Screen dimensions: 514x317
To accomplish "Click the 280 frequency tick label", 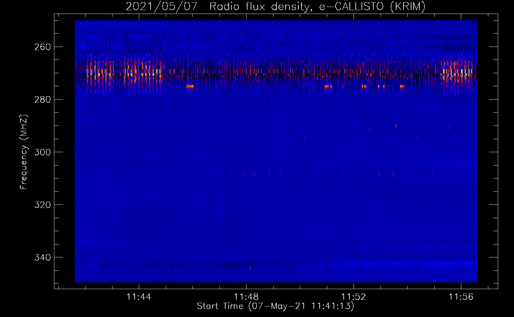I will click(42, 100).
